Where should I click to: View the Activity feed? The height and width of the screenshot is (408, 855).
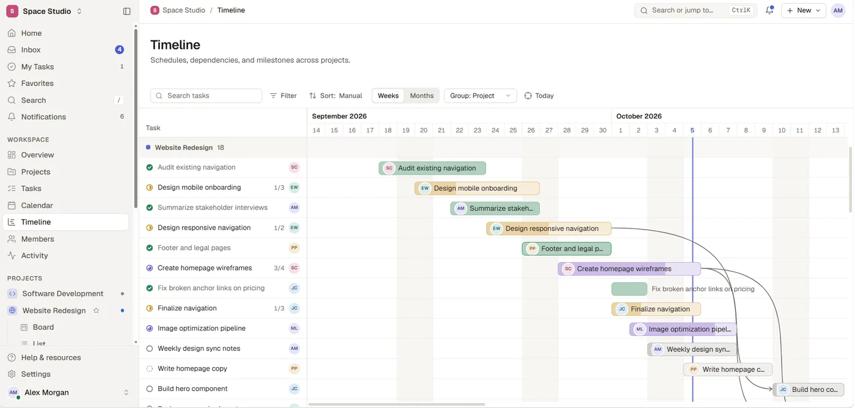pyautogui.click(x=67, y=255)
